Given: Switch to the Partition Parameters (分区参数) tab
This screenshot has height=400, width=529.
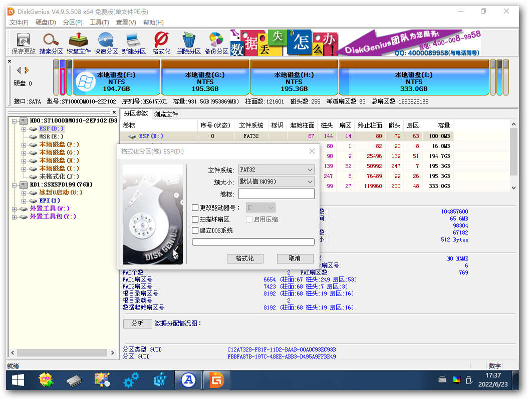Looking at the screenshot, I should coord(136,113).
